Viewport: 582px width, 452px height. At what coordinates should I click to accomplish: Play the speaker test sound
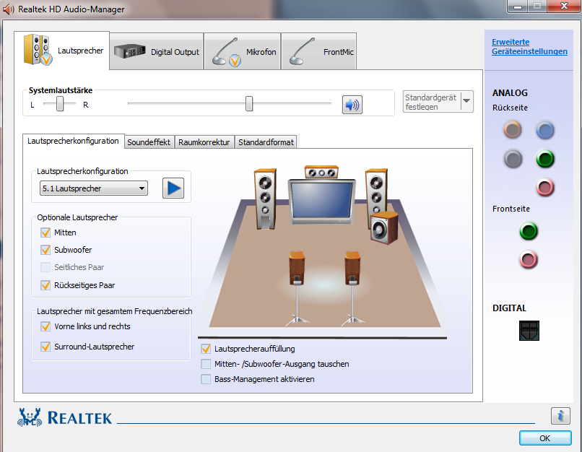pos(173,188)
